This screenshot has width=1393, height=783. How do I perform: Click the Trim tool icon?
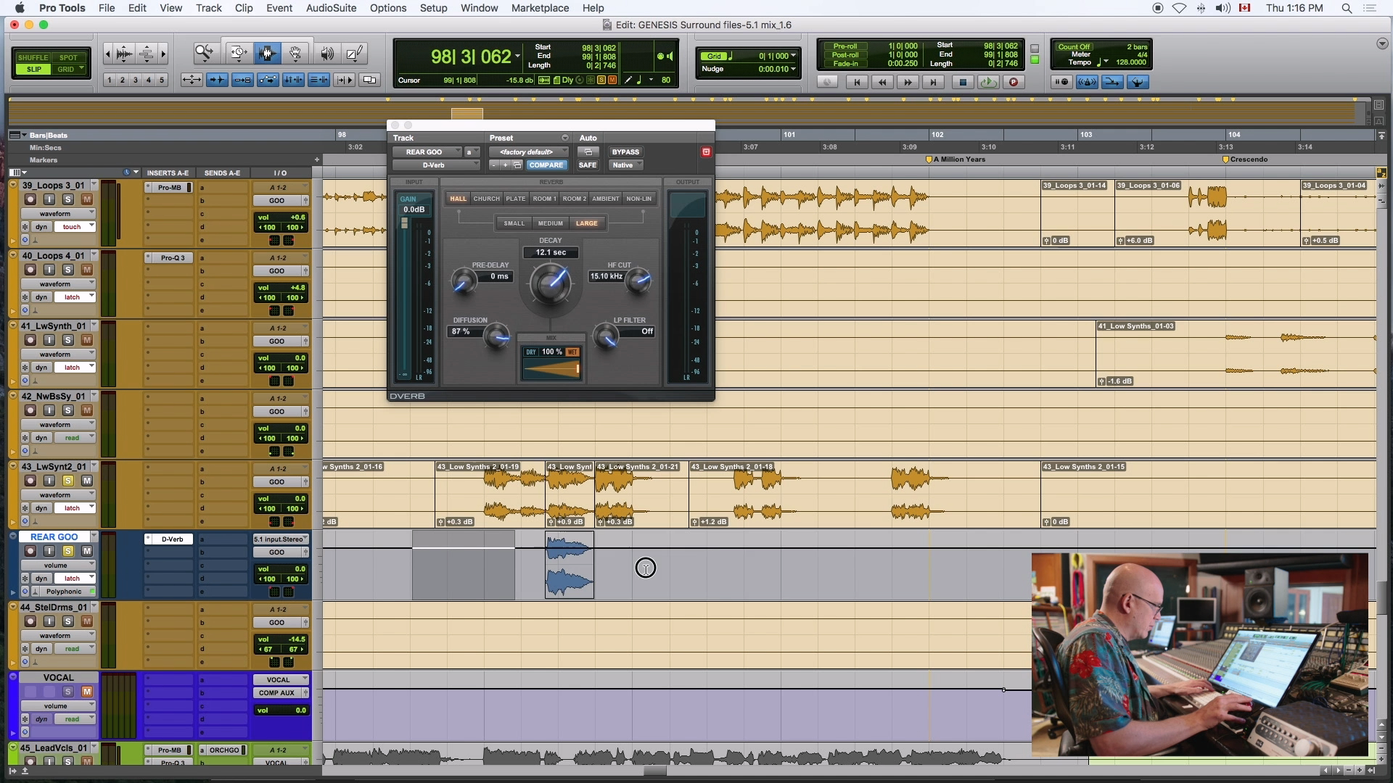(x=237, y=53)
